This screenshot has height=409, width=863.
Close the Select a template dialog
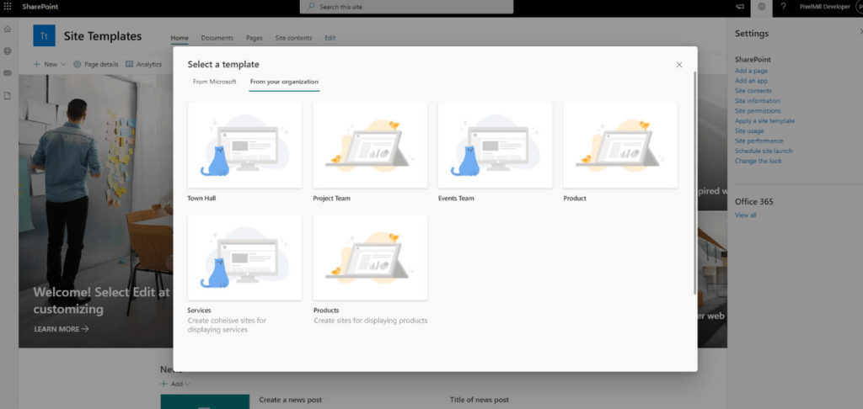(x=679, y=65)
